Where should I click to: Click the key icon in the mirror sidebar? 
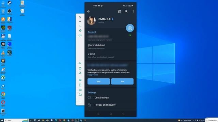pos(80,36)
